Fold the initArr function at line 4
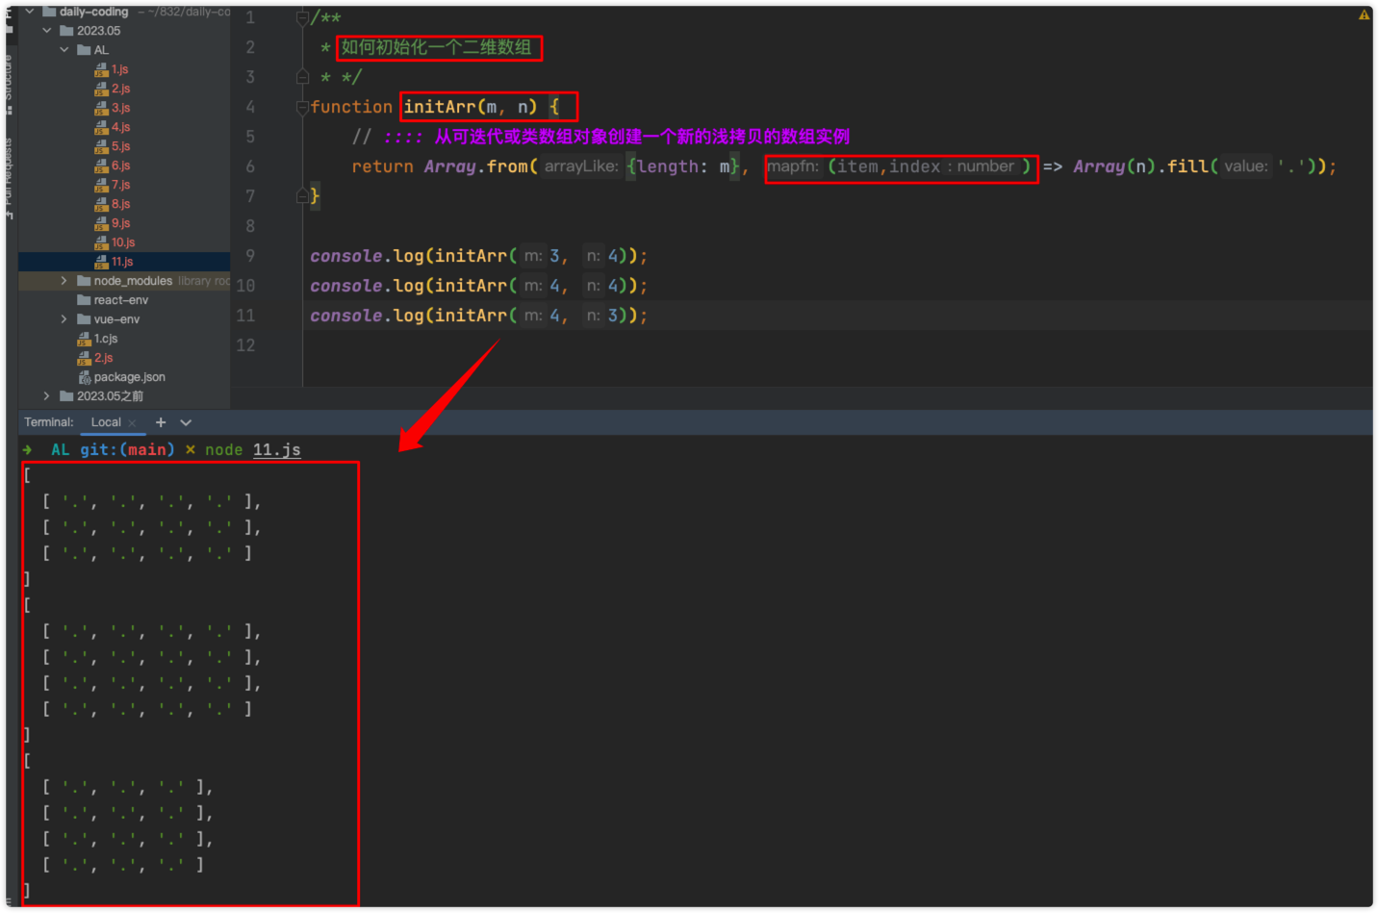1379x913 pixels. coord(302,107)
